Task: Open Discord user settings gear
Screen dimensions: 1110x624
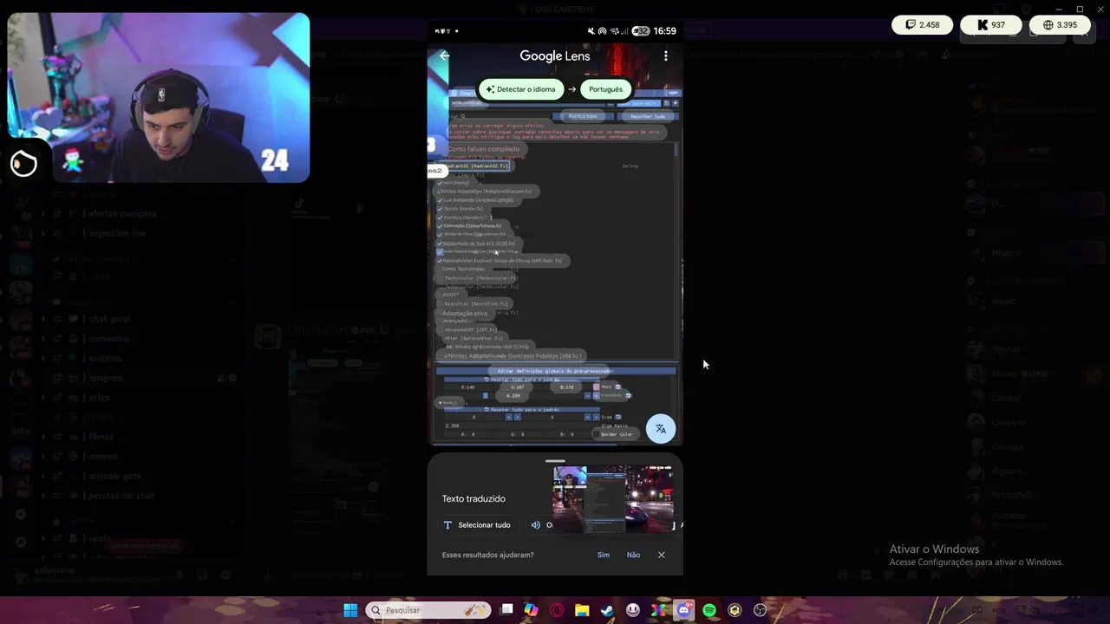Action: (225, 575)
